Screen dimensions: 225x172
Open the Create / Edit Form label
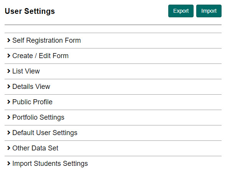click(x=41, y=56)
